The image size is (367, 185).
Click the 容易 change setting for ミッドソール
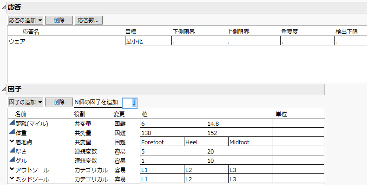coord(120,179)
